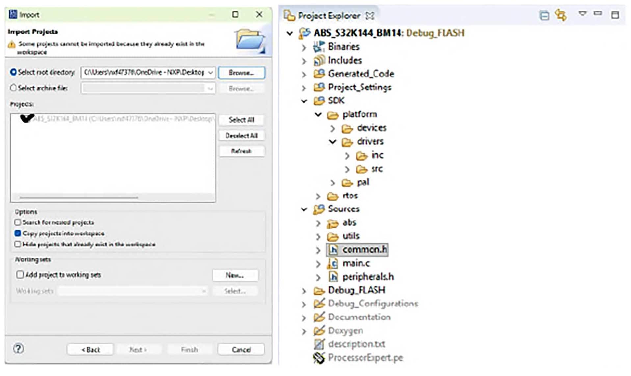Open Project Explorer view menu triangle
The height and width of the screenshot is (376, 631).
click(582, 14)
